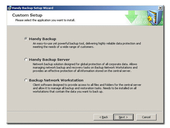Cancel the installation with the Cancel button
This screenshot has height=128, width=170.
pos(146,117)
